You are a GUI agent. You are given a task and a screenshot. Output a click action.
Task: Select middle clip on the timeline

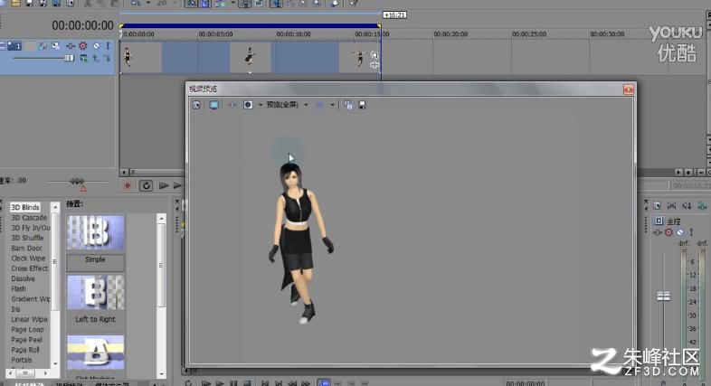click(x=250, y=57)
